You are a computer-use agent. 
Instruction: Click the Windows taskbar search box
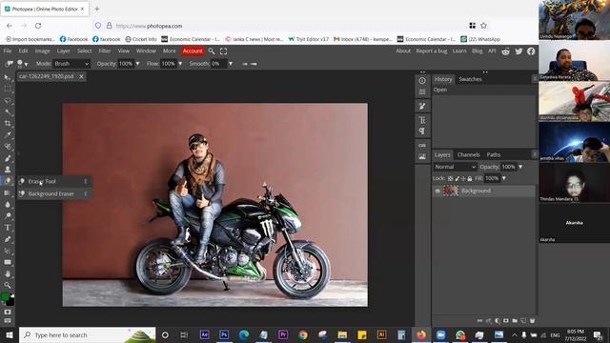[87, 334]
